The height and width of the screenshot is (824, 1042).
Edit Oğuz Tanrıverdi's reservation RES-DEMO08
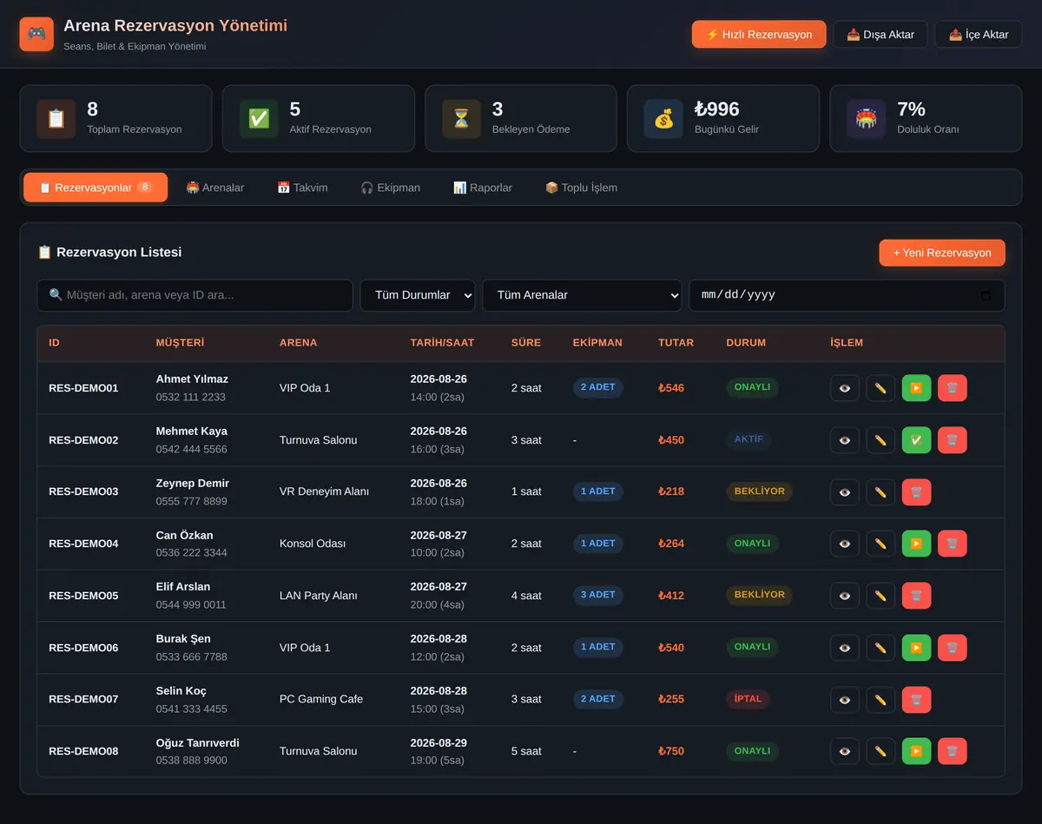880,751
